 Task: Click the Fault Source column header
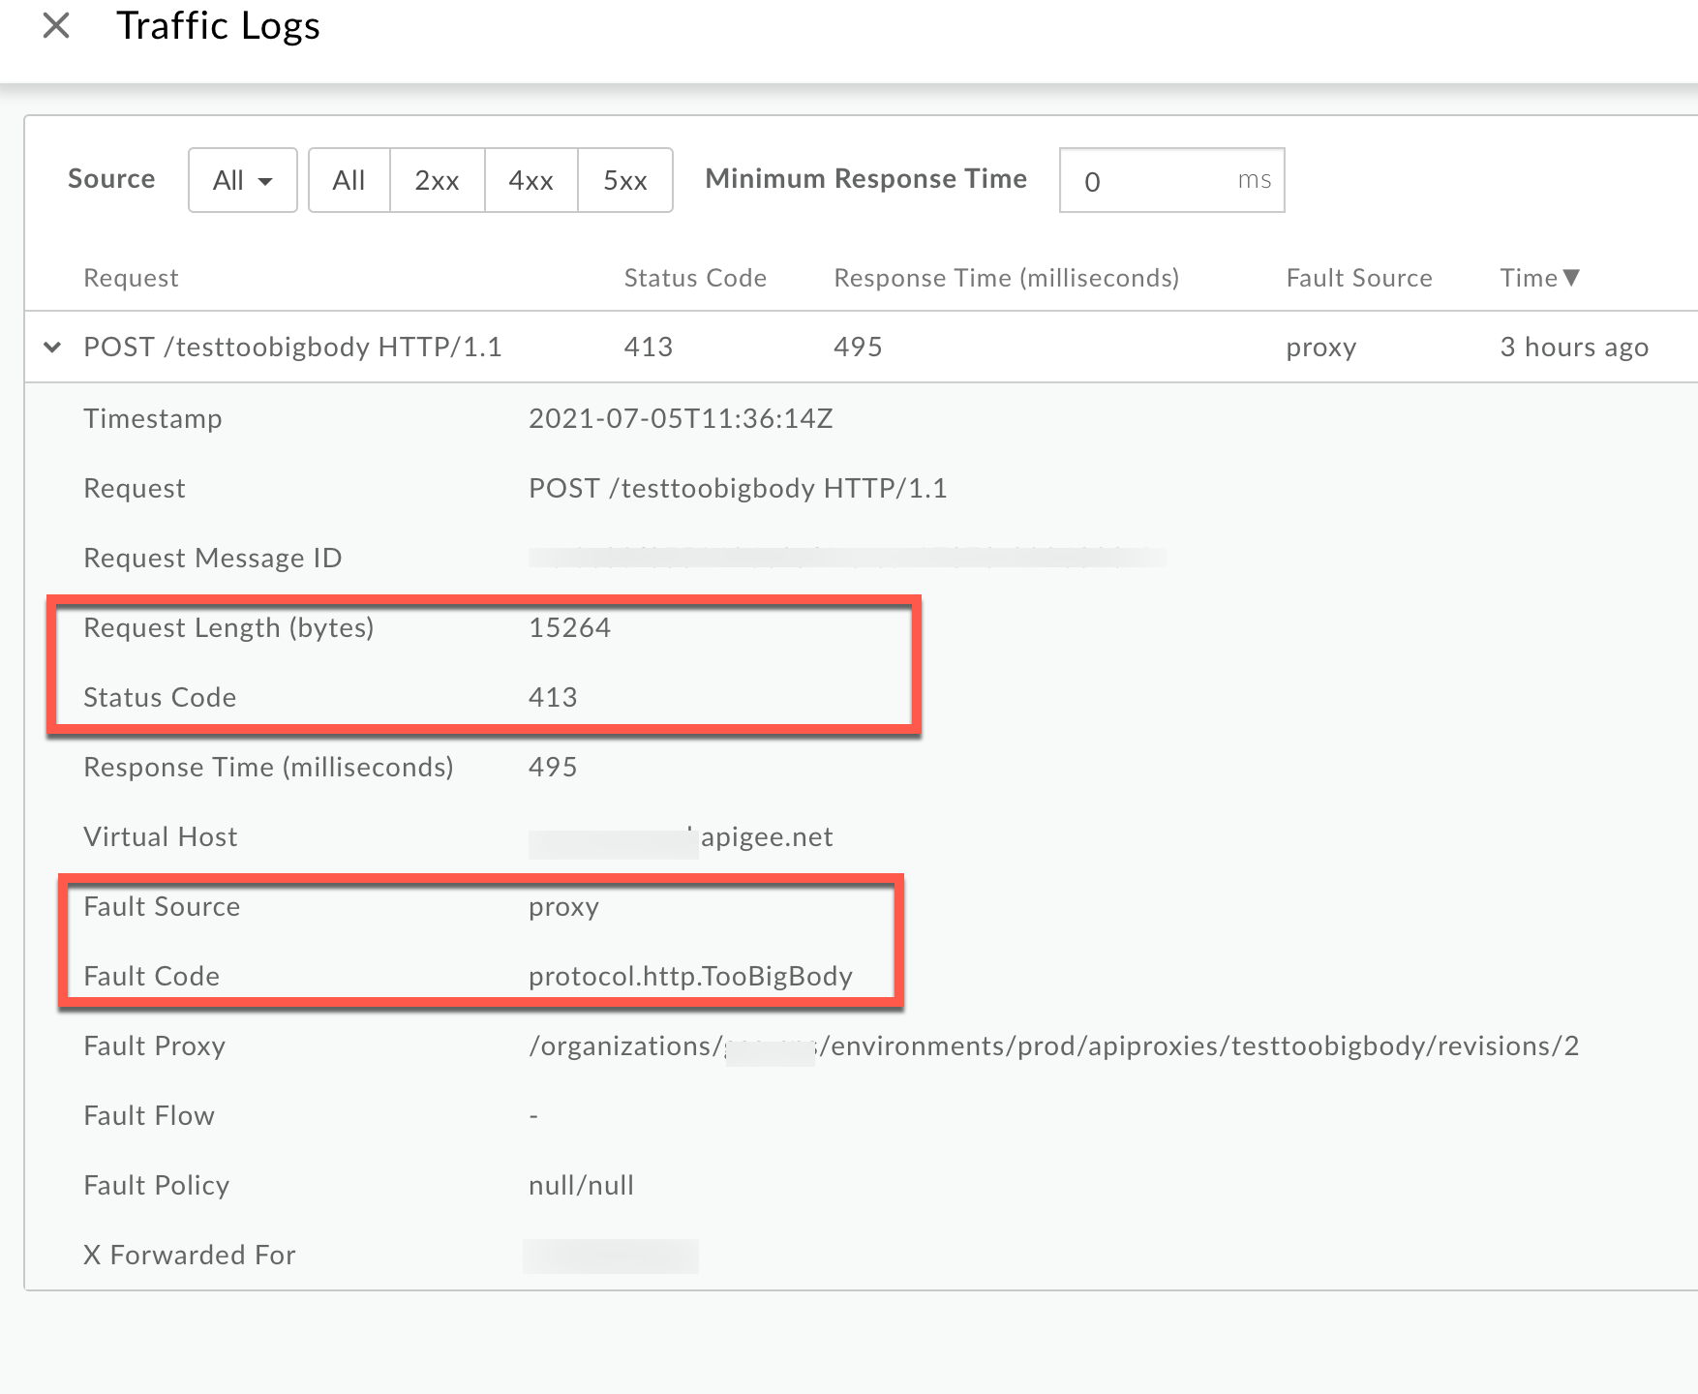(1358, 278)
